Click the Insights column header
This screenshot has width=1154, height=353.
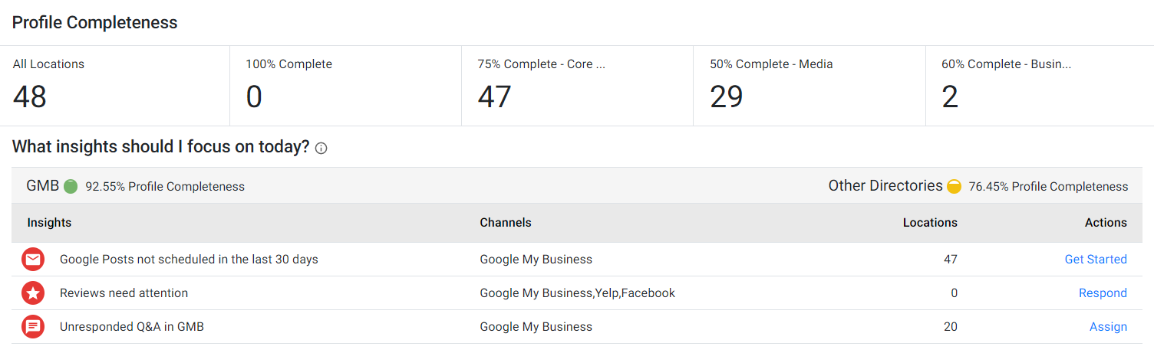49,223
